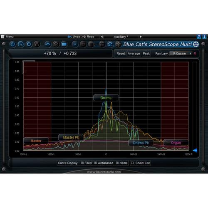Click the three-dots toolbar icon
208x208 pixels.
(37, 45)
